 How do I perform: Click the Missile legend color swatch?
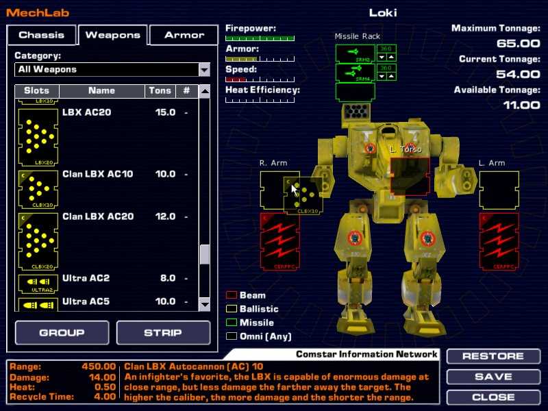pos(232,323)
